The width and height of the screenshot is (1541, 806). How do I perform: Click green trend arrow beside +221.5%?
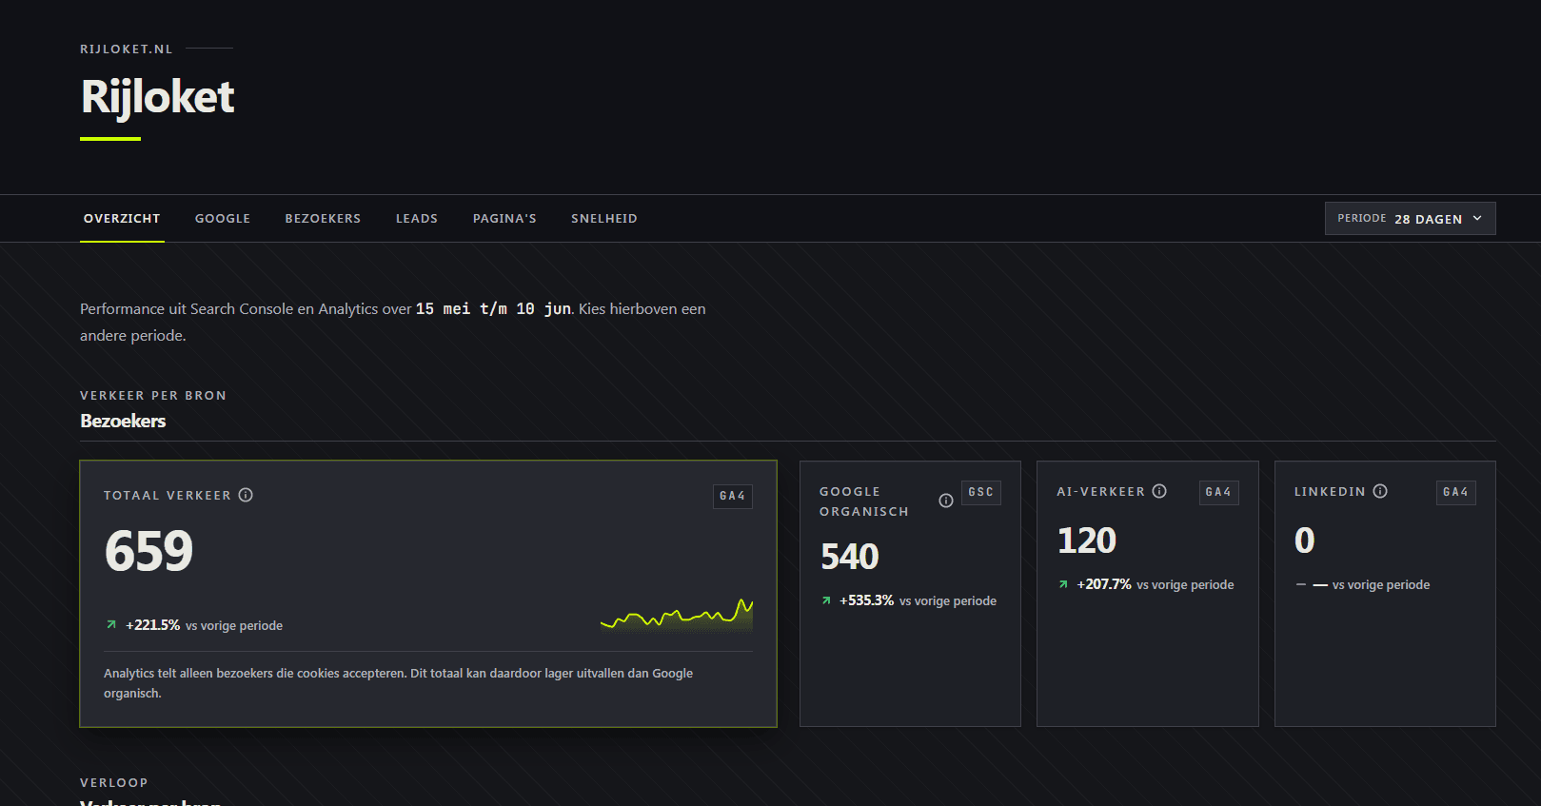[111, 625]
